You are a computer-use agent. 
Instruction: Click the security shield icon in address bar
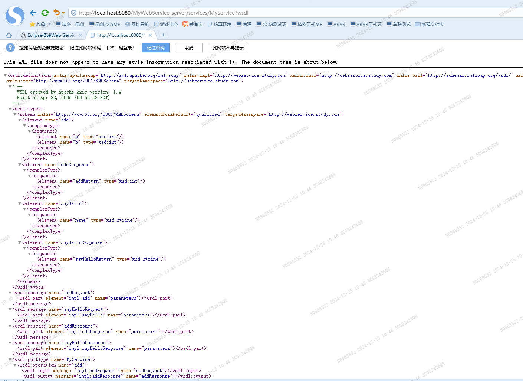(x=74, y=13)
